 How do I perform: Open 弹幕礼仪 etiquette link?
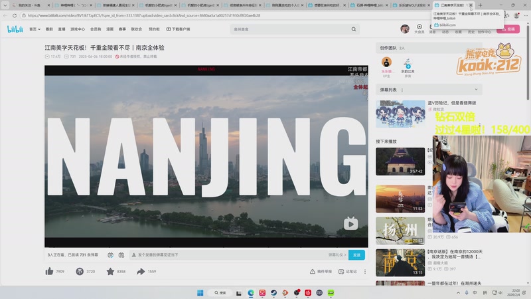337,255
